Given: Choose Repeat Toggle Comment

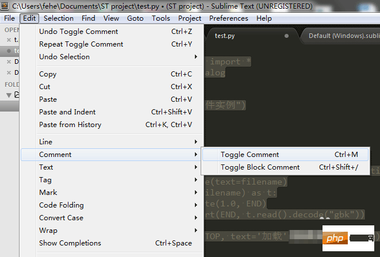Looking at the screenshot, I should [112, 44].
